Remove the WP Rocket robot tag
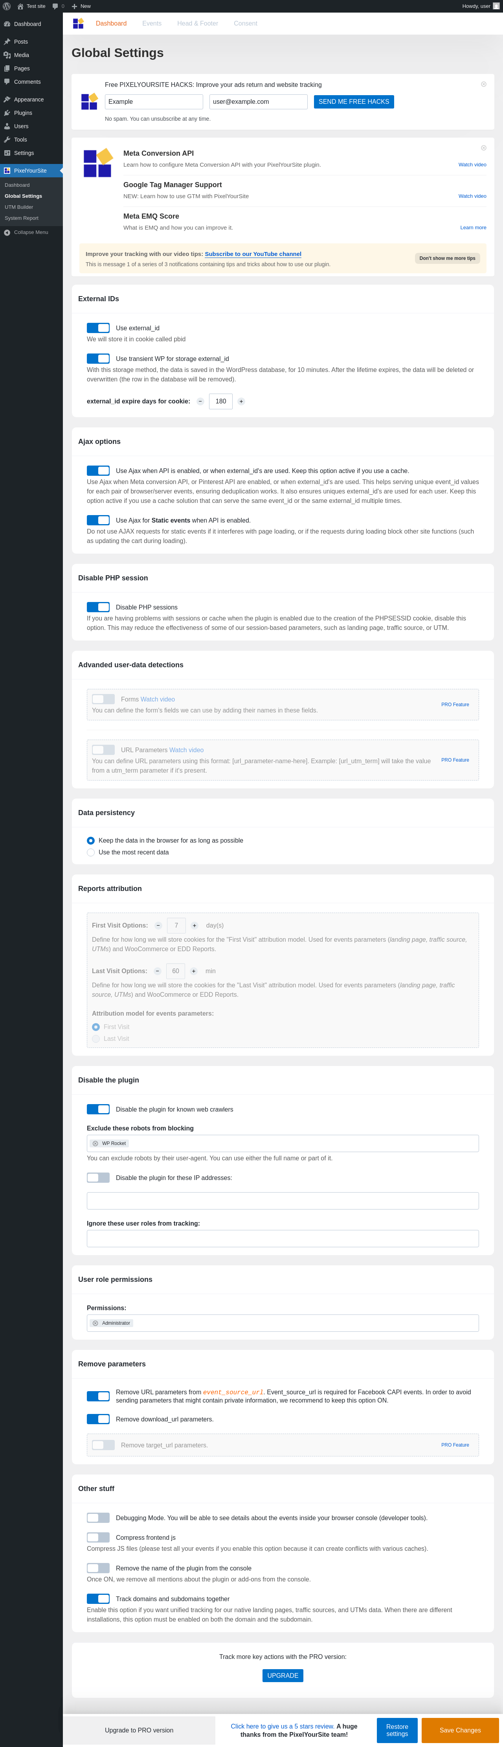Screen dimensions: 503x1747 click(95, 1143)
